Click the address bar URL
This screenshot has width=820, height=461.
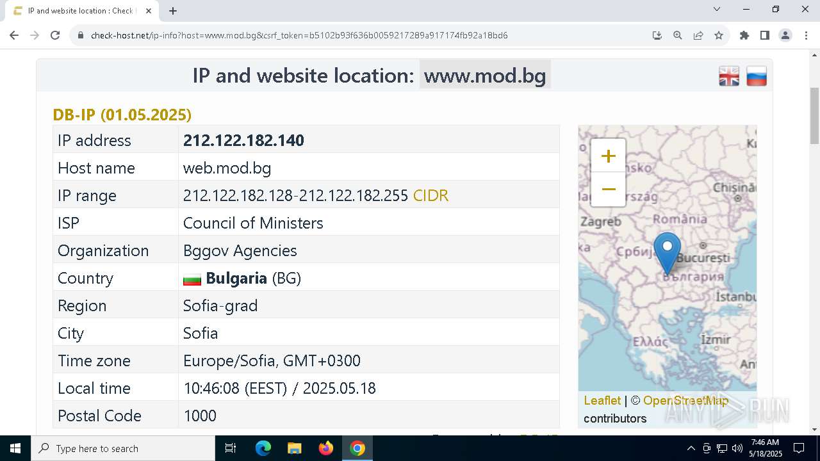pyautogui.click(x=299, y=35)
